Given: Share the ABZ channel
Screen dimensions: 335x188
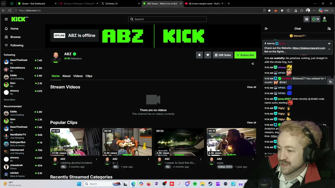Looking at the screenshot, I should pos(253,64).
